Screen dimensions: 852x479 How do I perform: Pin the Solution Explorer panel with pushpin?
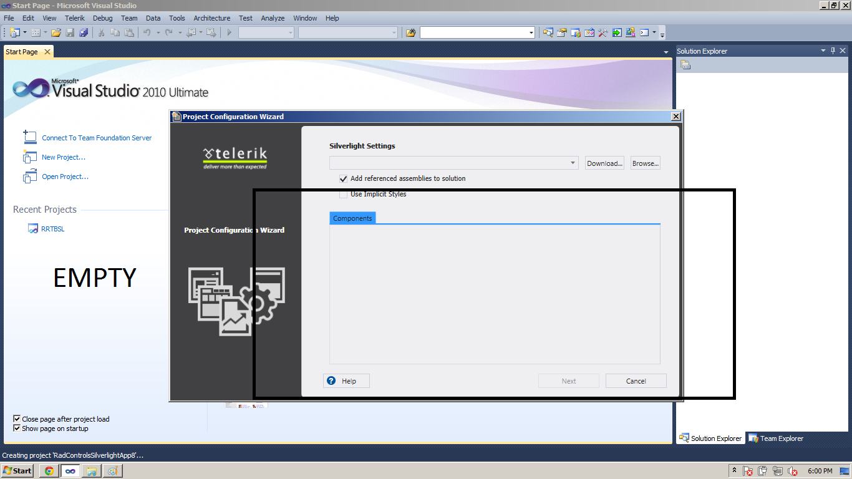click(832, 51)
